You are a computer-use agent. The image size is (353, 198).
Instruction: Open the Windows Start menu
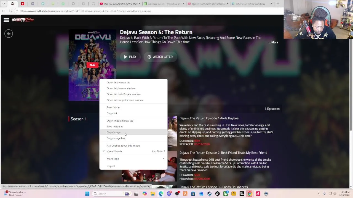(87, 194)
